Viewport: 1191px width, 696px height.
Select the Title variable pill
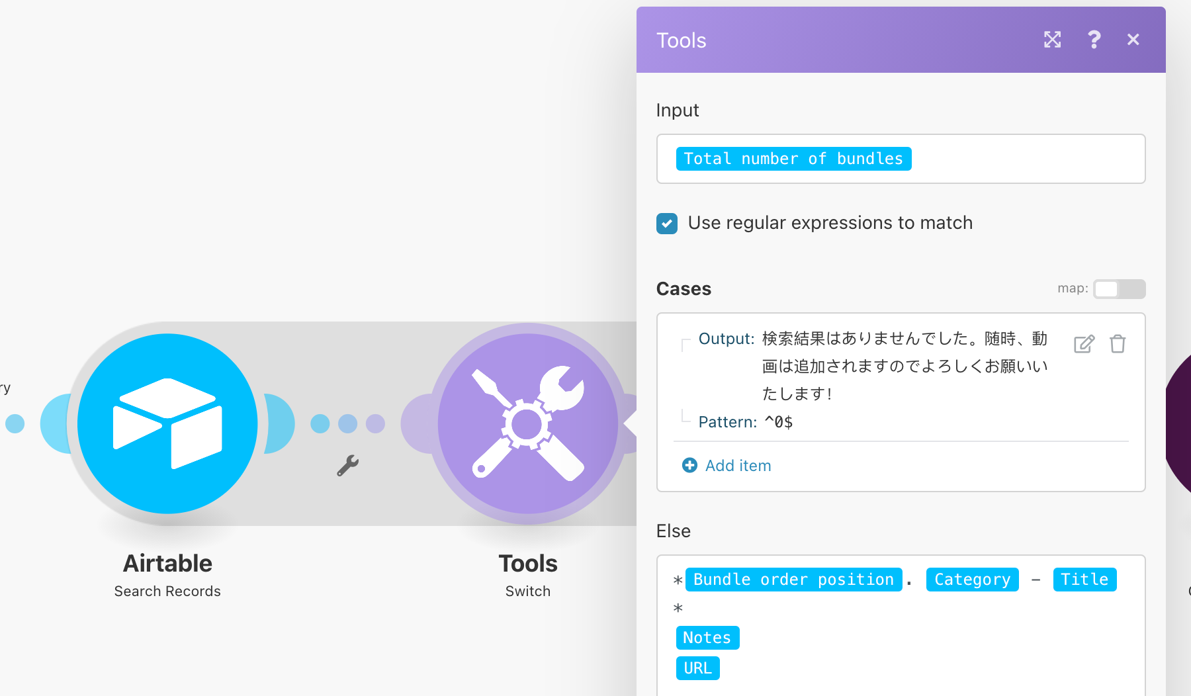pos(1084,580)
